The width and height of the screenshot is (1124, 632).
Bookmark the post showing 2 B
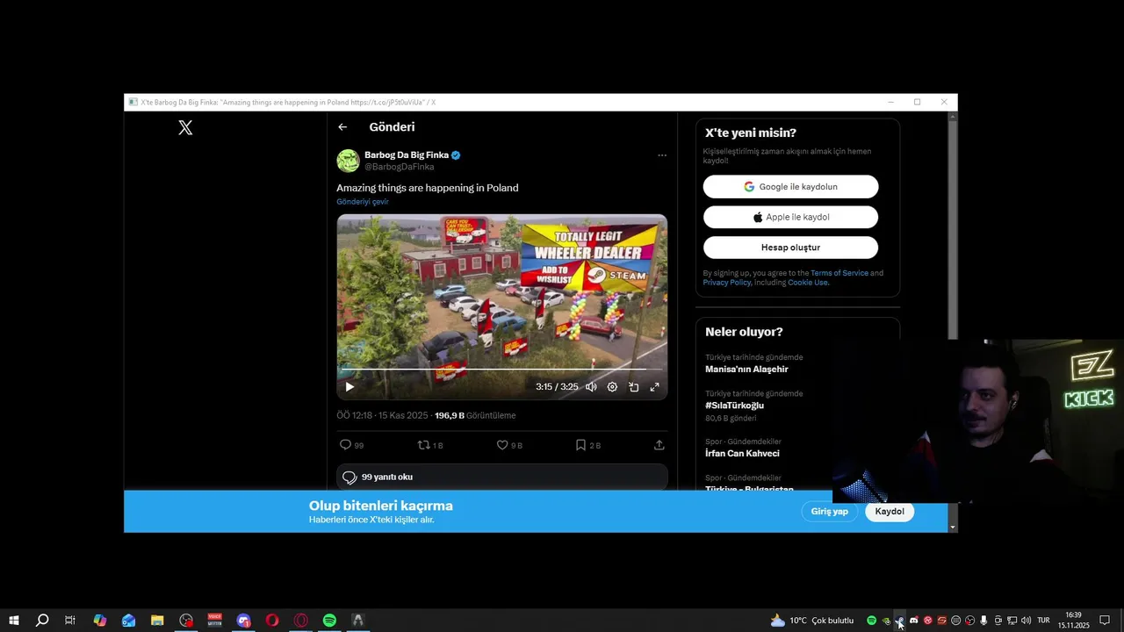pos(580,445)
